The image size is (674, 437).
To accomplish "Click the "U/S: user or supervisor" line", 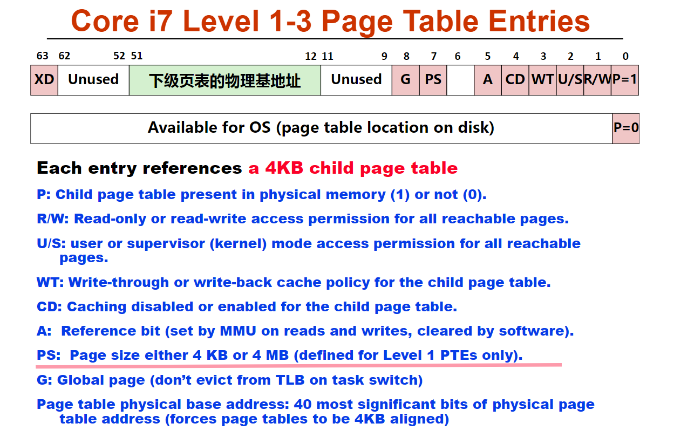I will coord(309,250).
